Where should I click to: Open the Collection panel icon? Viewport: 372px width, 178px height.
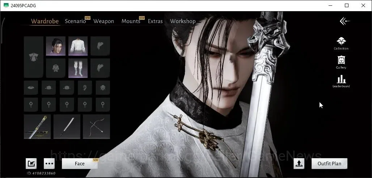coord(341,43)
